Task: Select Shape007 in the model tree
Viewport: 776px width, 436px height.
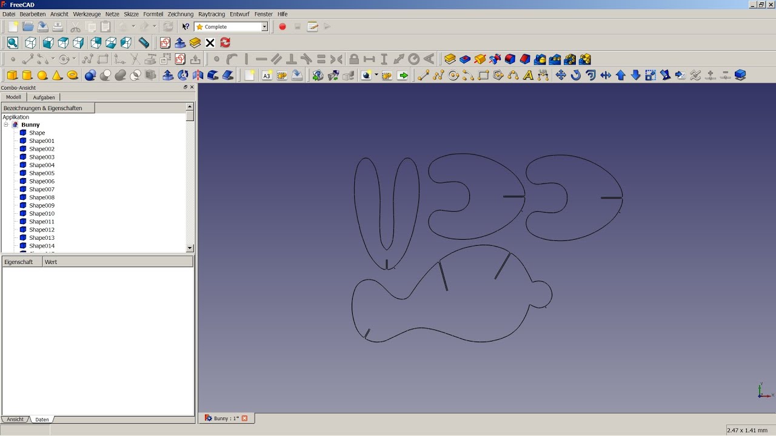Action: point(42,190)
